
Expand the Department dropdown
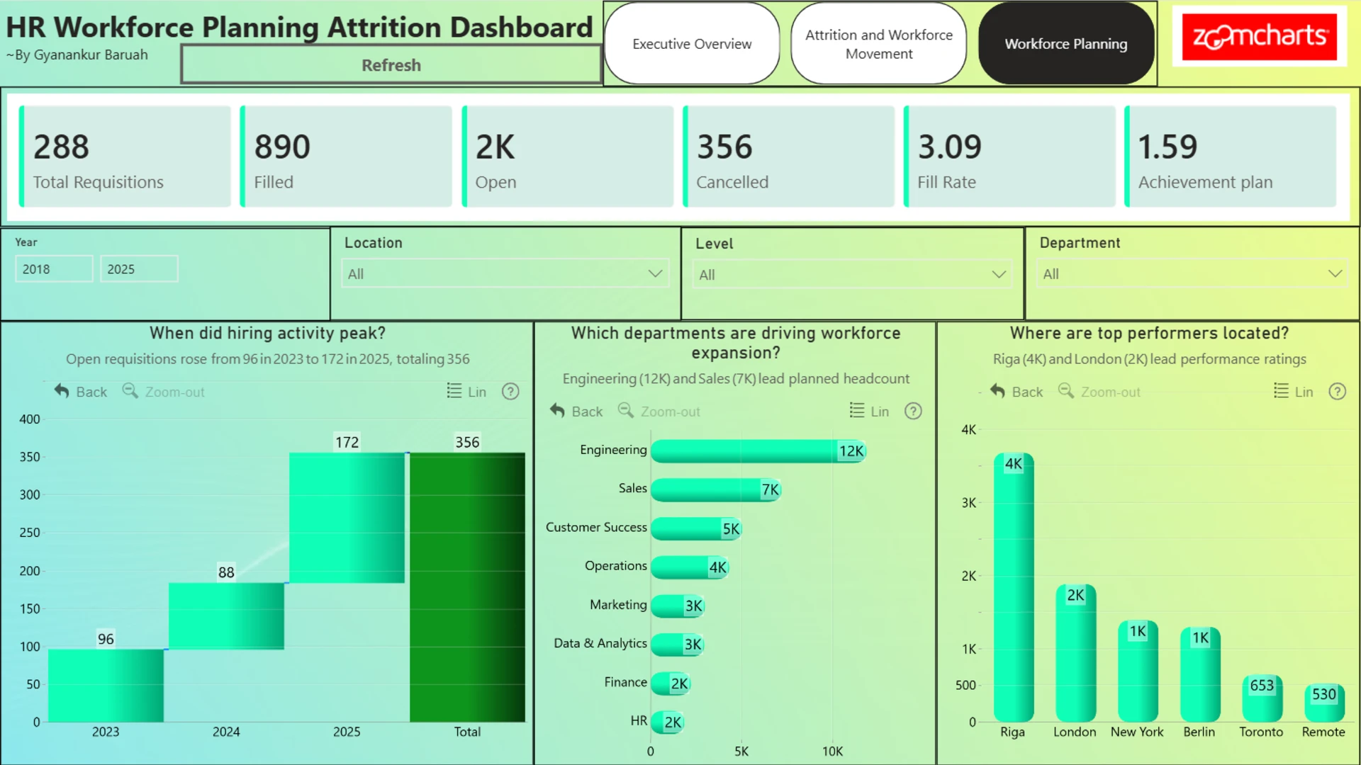1193,273
